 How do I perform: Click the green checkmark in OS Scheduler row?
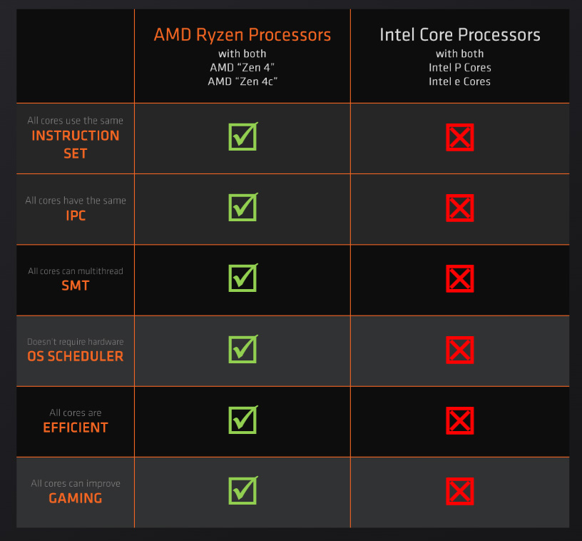(243, 349)
